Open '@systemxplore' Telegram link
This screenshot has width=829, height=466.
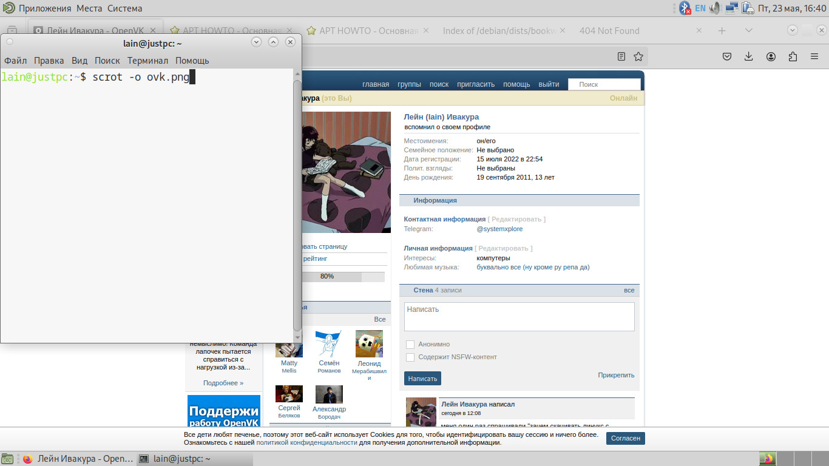tap(499, 229)
